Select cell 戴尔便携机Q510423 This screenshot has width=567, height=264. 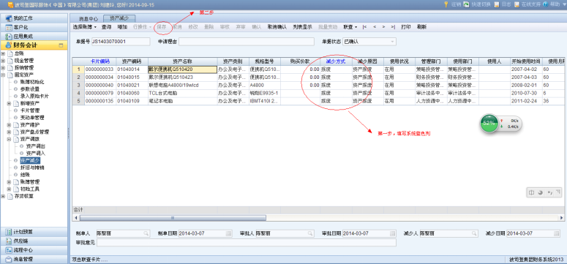[x=183, y=77]
